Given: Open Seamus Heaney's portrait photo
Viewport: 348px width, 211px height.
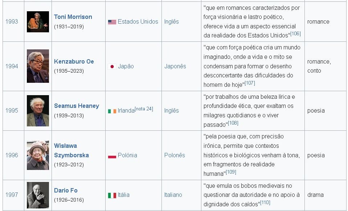Looking at the screenshot, I should point(38,110).
